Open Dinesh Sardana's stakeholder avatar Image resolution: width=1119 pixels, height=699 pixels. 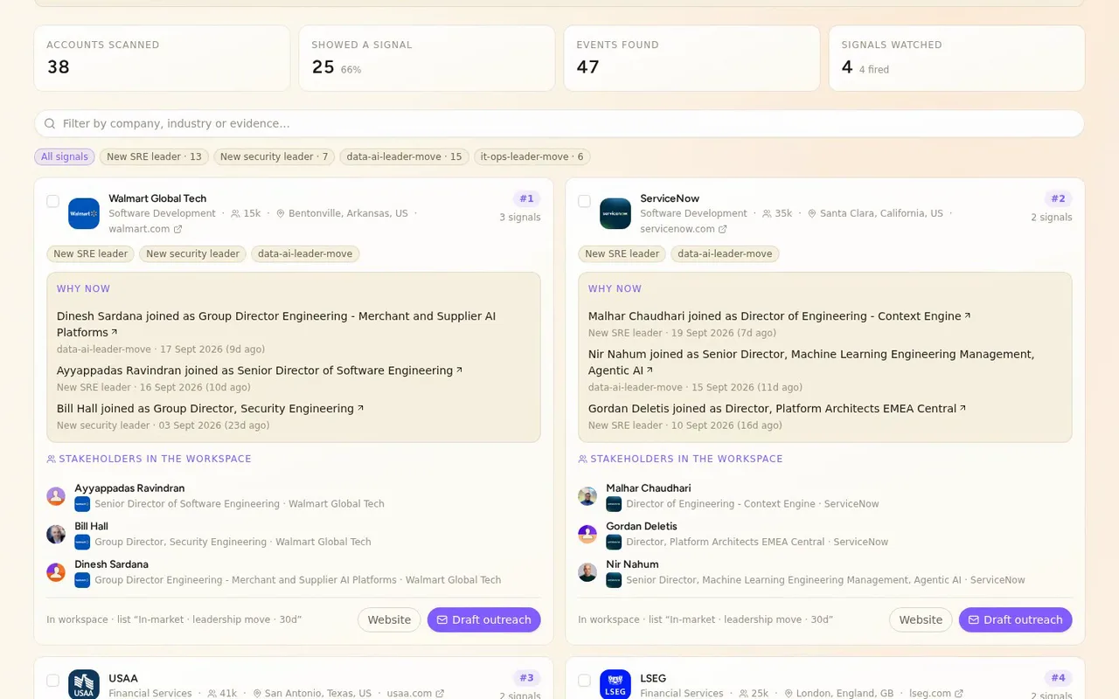click(x=56, y=572)
